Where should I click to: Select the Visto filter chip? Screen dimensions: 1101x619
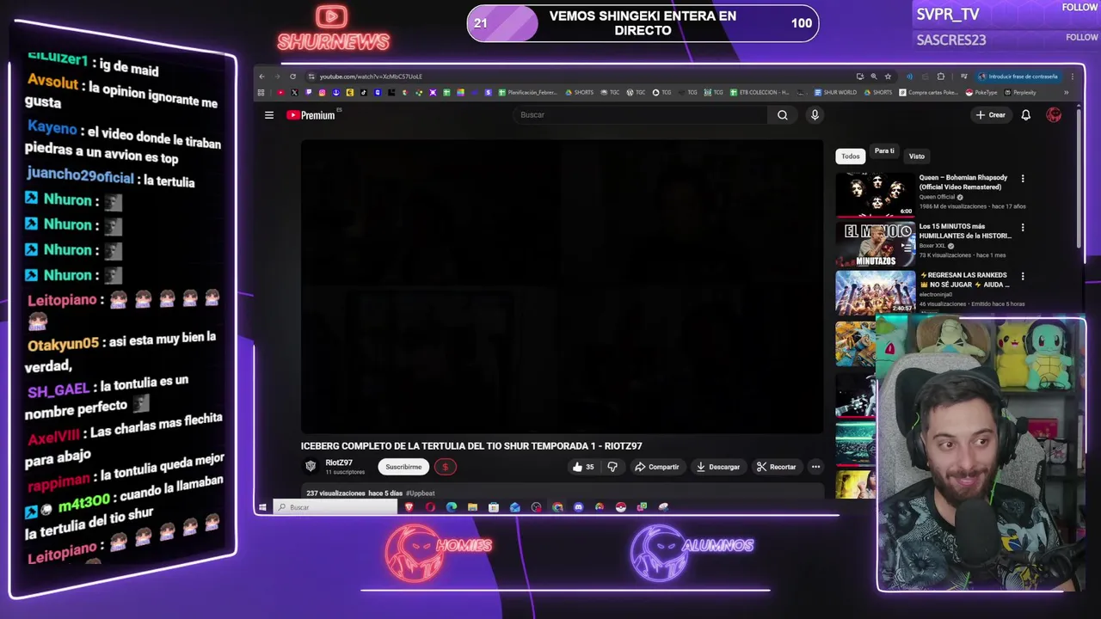pos(917,156)
